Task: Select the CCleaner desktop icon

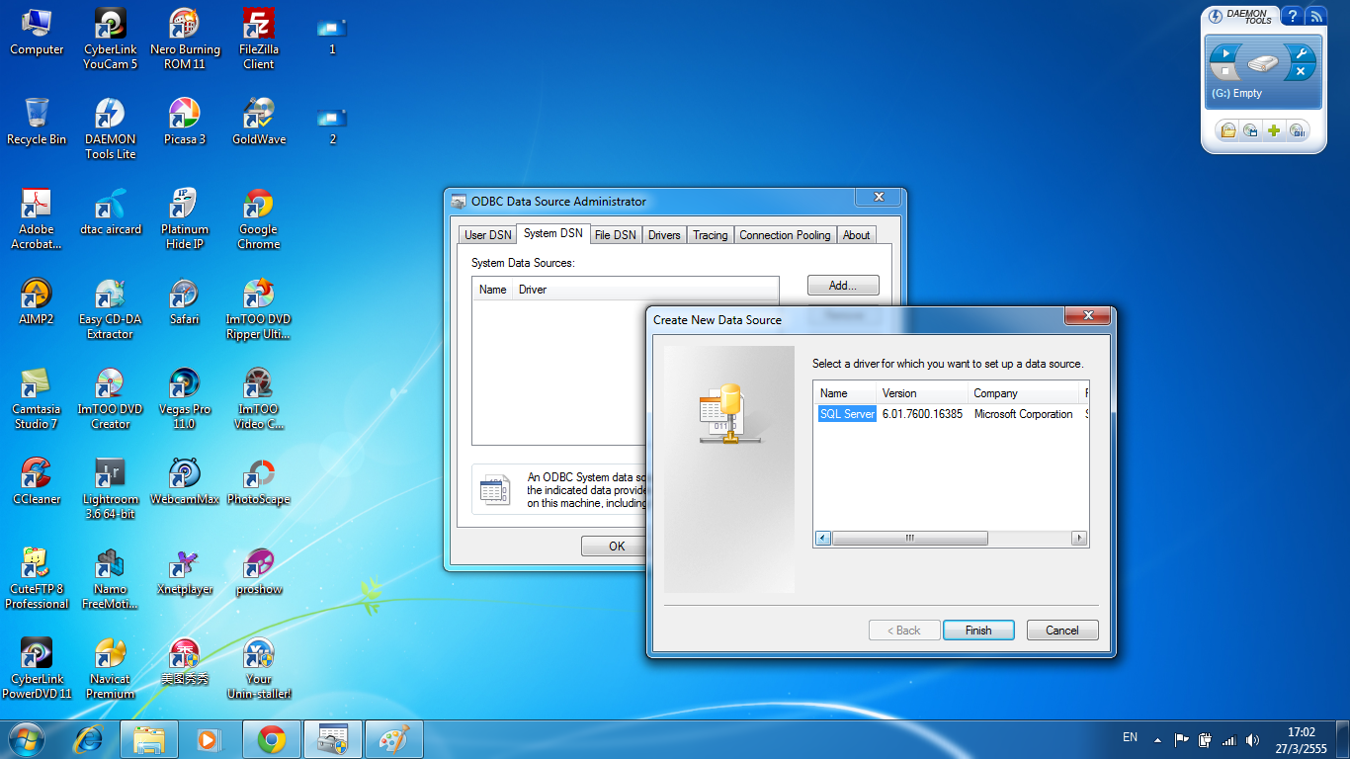Action: point(37,481)
